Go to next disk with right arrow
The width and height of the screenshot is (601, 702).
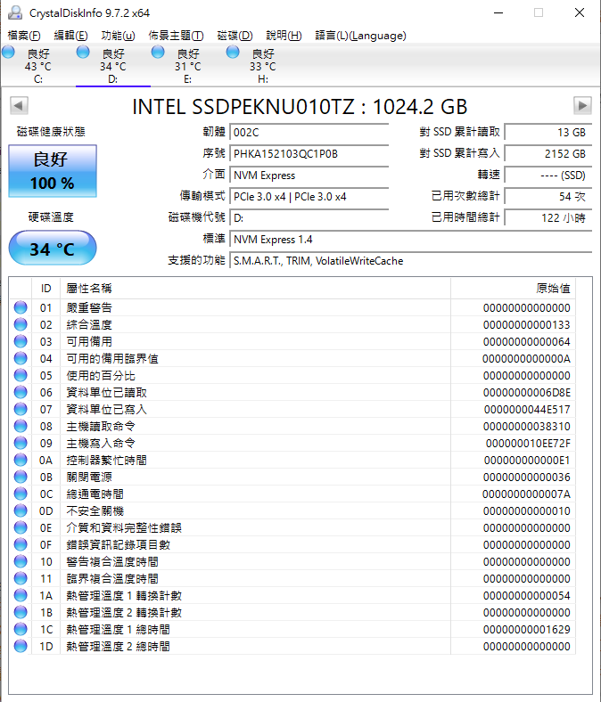tap(582, 106)
